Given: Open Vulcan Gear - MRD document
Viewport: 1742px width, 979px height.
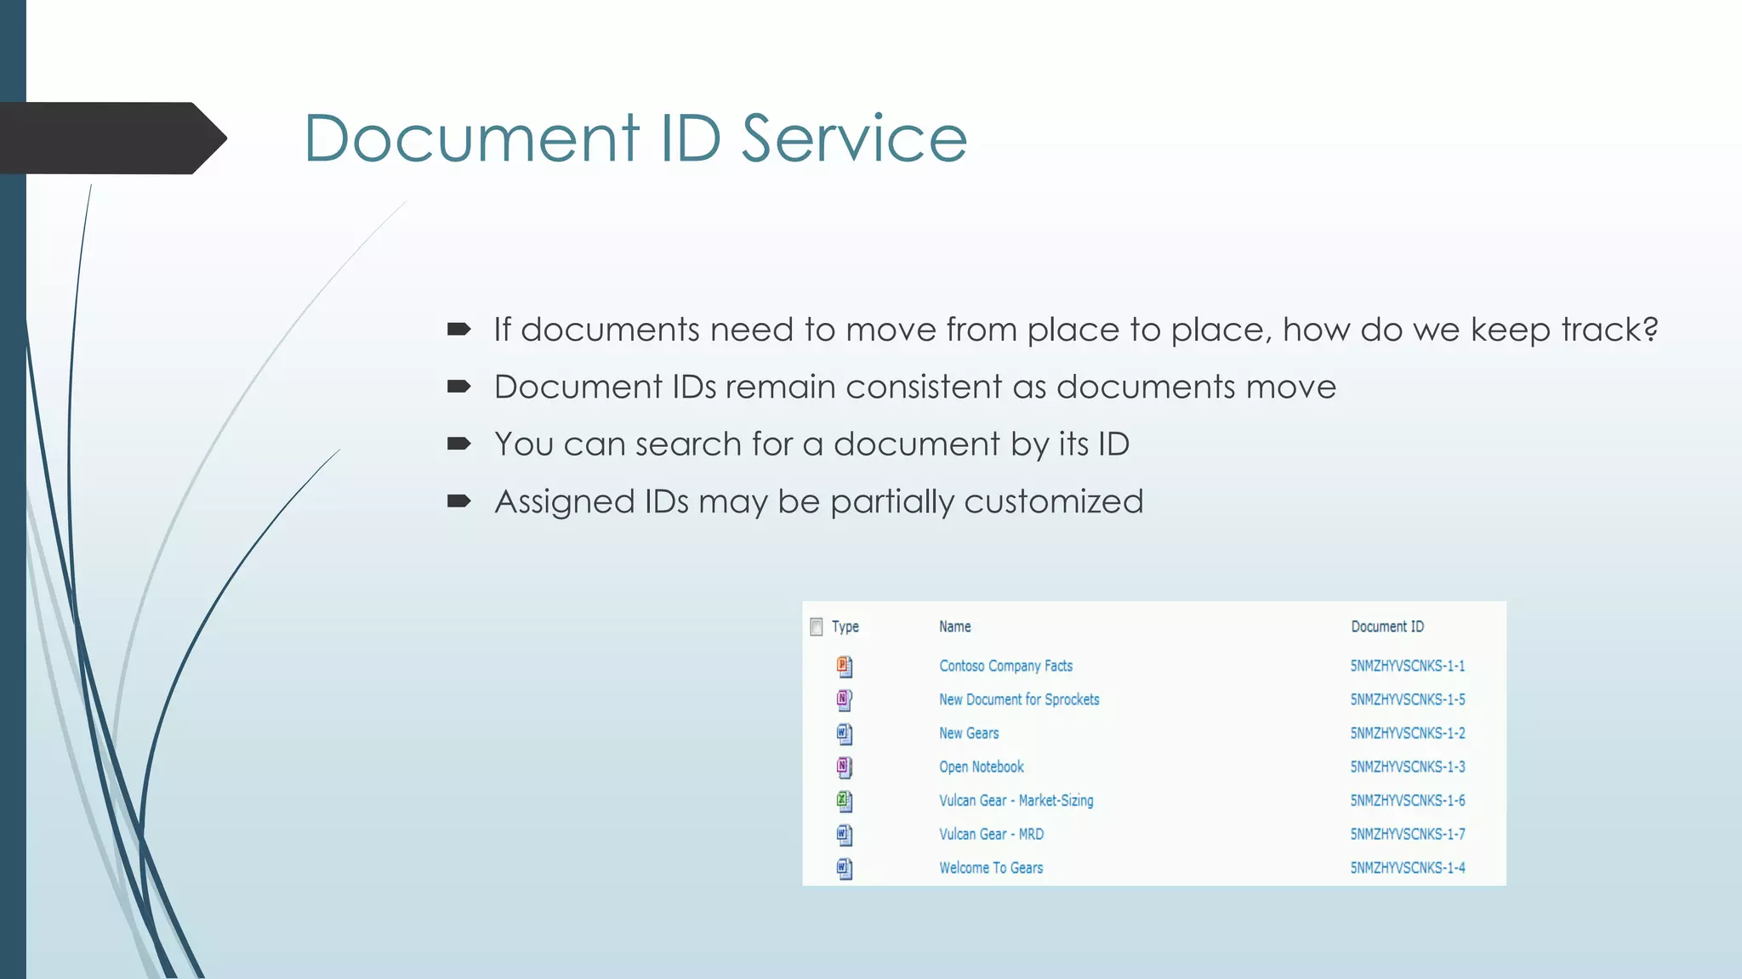Looking at the screenshot, I should pos(991,835).
